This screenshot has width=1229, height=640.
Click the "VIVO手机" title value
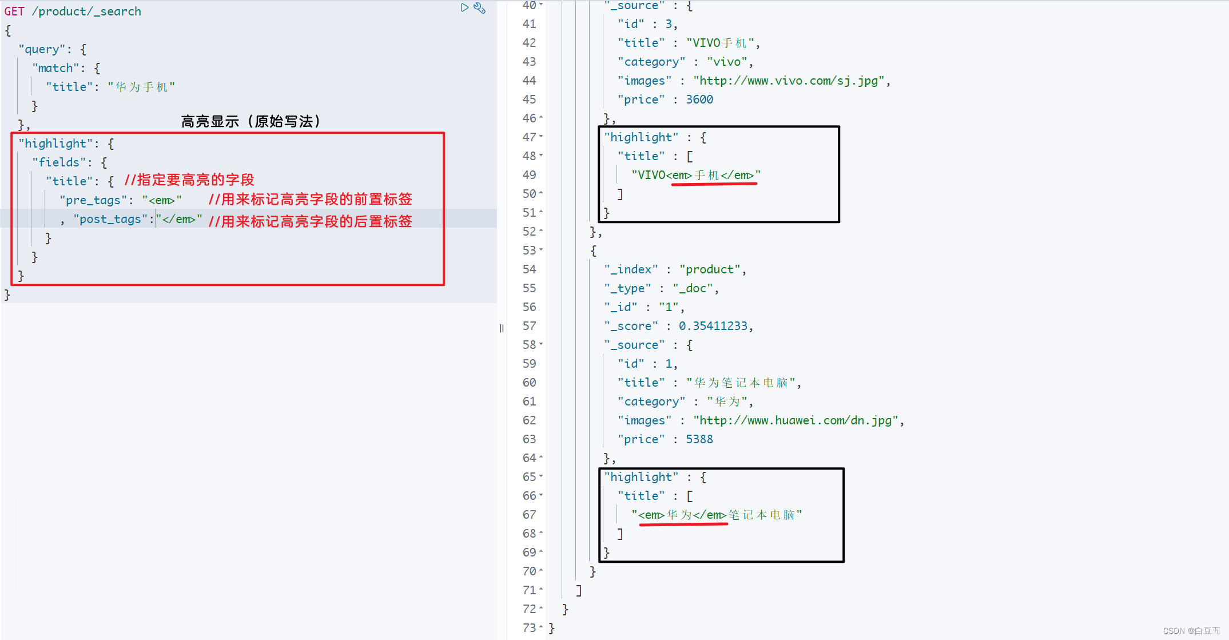point(721,43)
